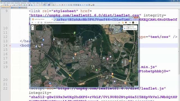Collapse the body fold marker at line 14
The width and height of the screenshot is (180, 101).
coord(10,45)
